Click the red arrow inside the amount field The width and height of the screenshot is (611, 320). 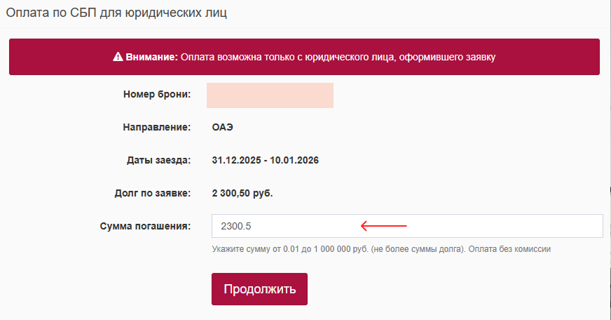click(383, 226)
